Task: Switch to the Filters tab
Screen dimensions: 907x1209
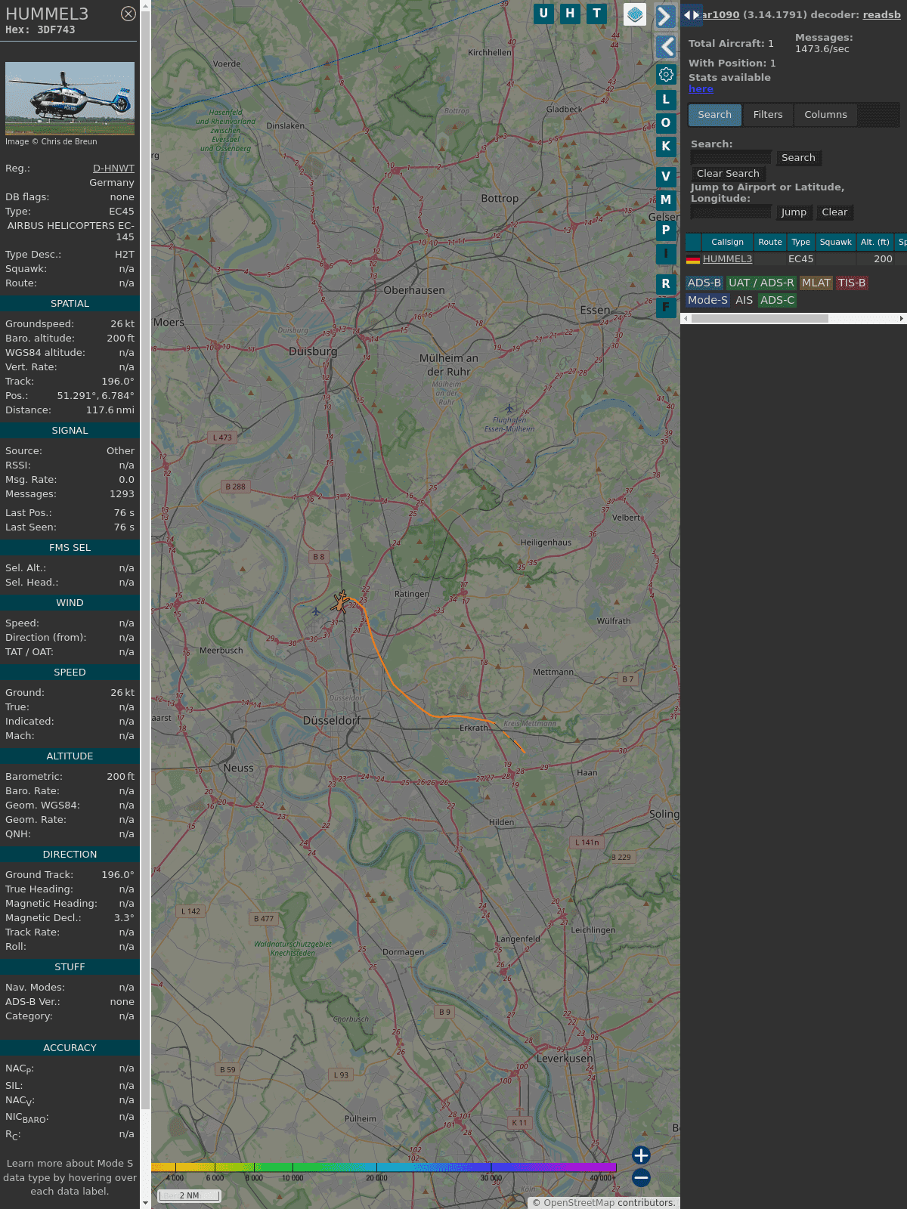Action: pos(767,115)
